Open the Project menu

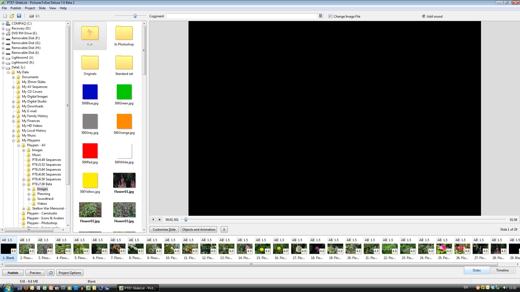coord(30,8)
